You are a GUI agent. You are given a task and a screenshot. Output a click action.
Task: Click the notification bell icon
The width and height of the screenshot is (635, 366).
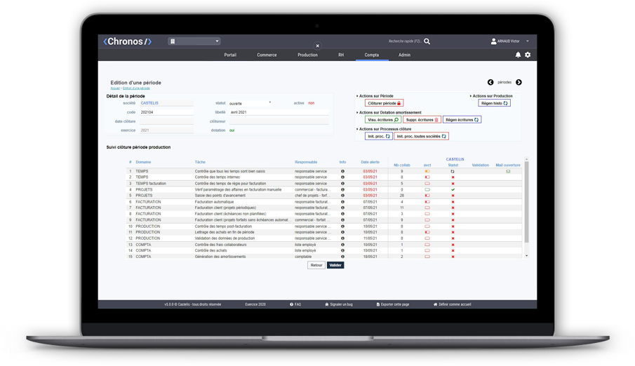tap(519, 55)
